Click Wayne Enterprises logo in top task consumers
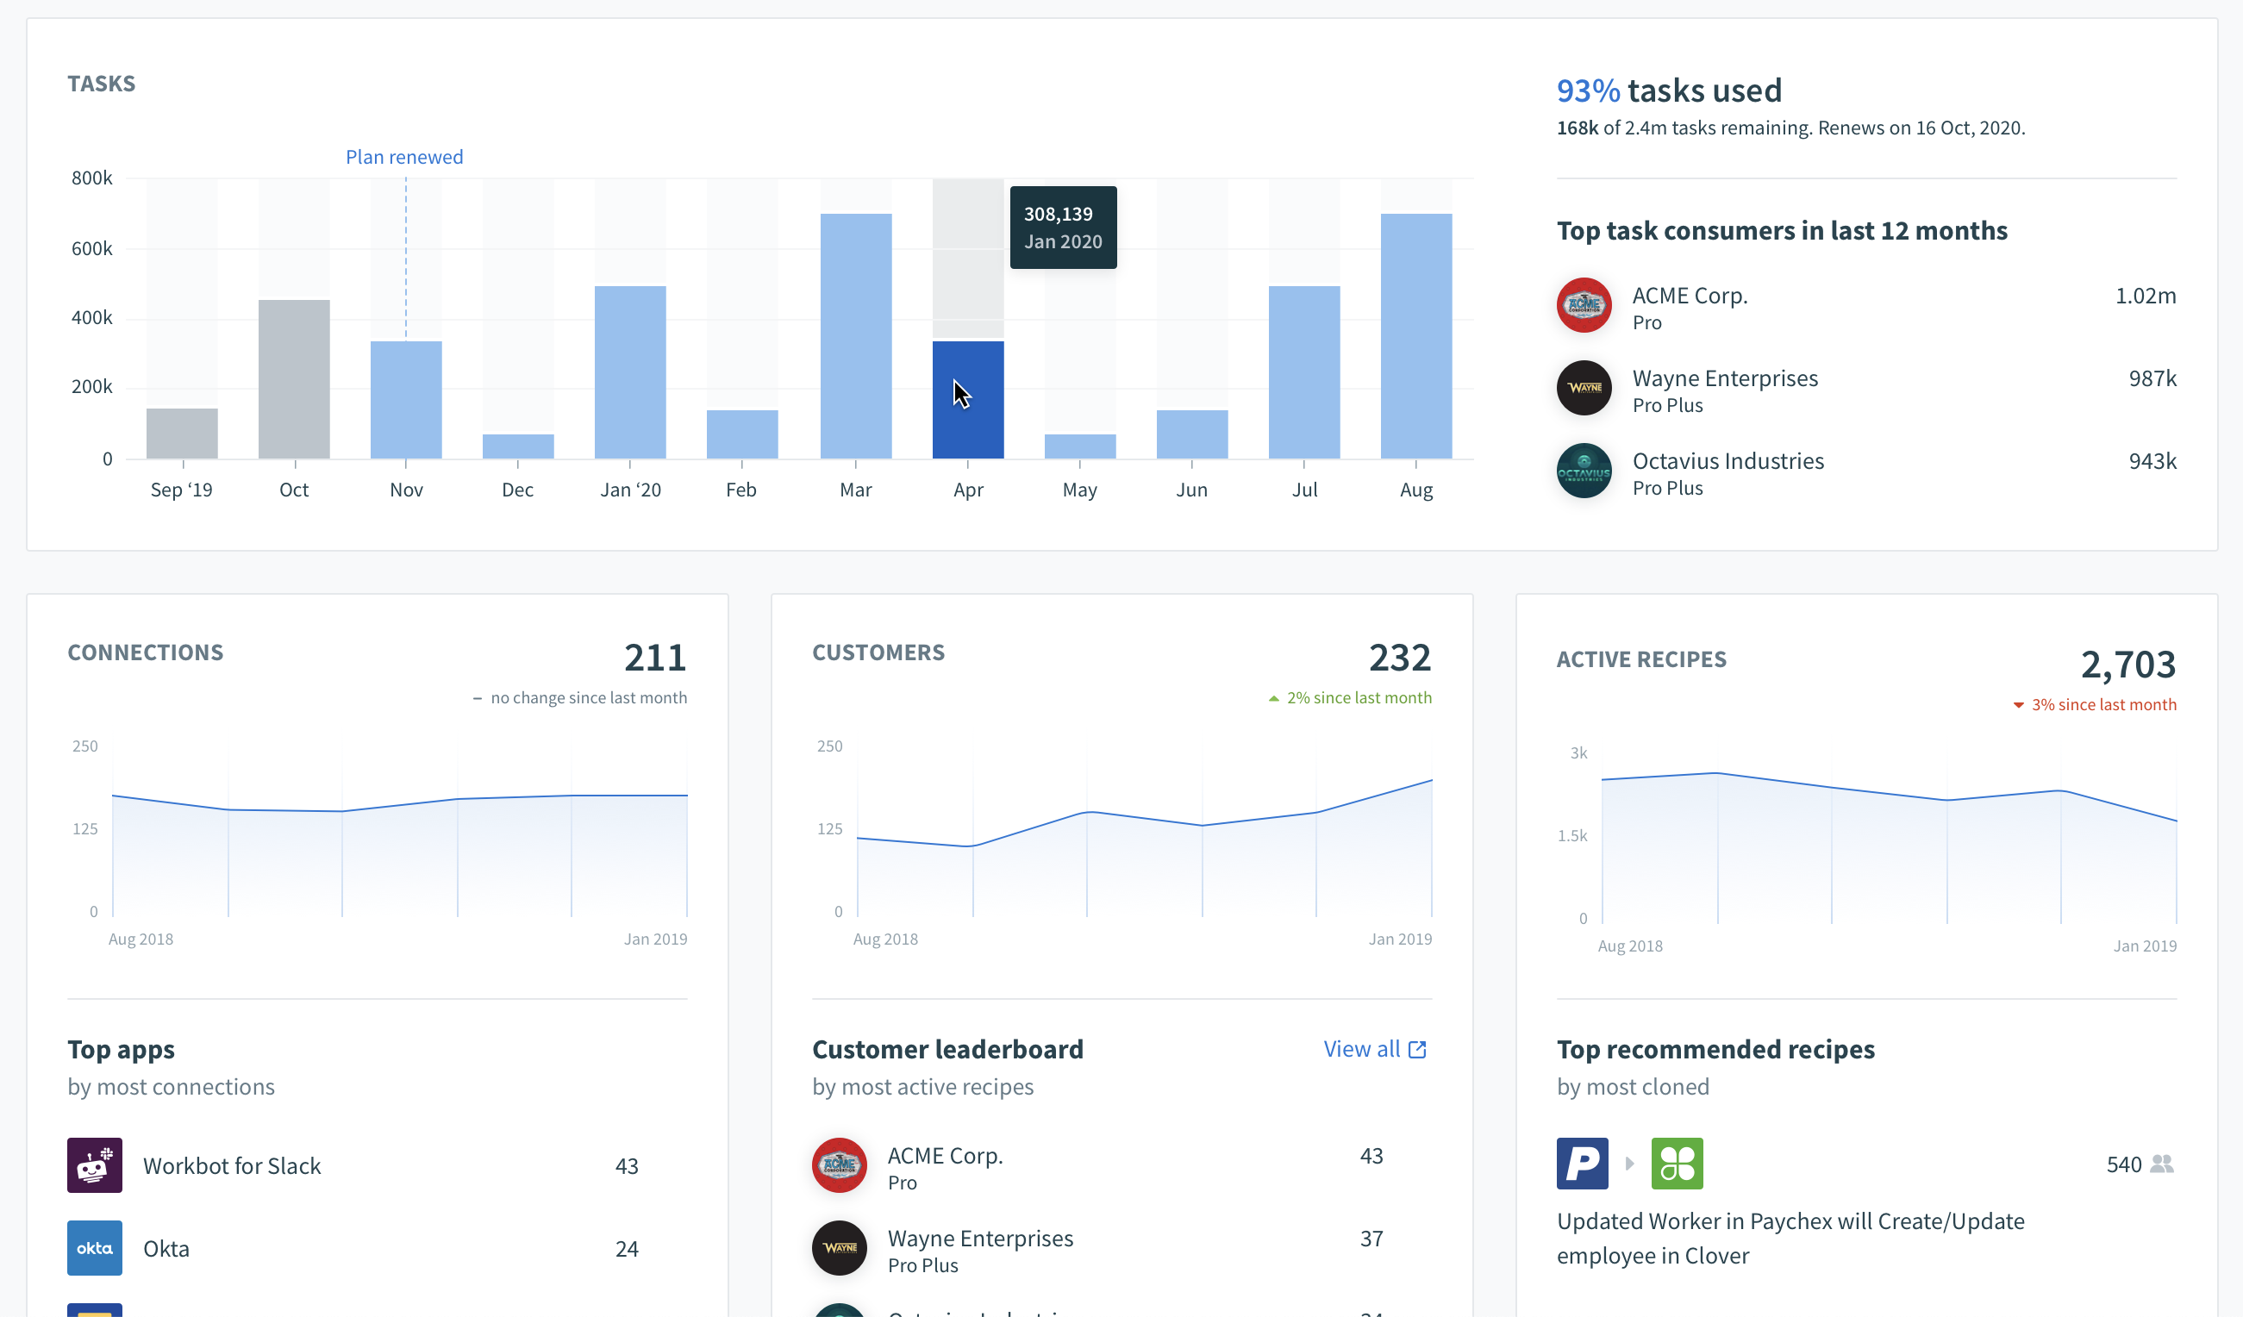The image size is (2243, 1317). click(1584, 388)
